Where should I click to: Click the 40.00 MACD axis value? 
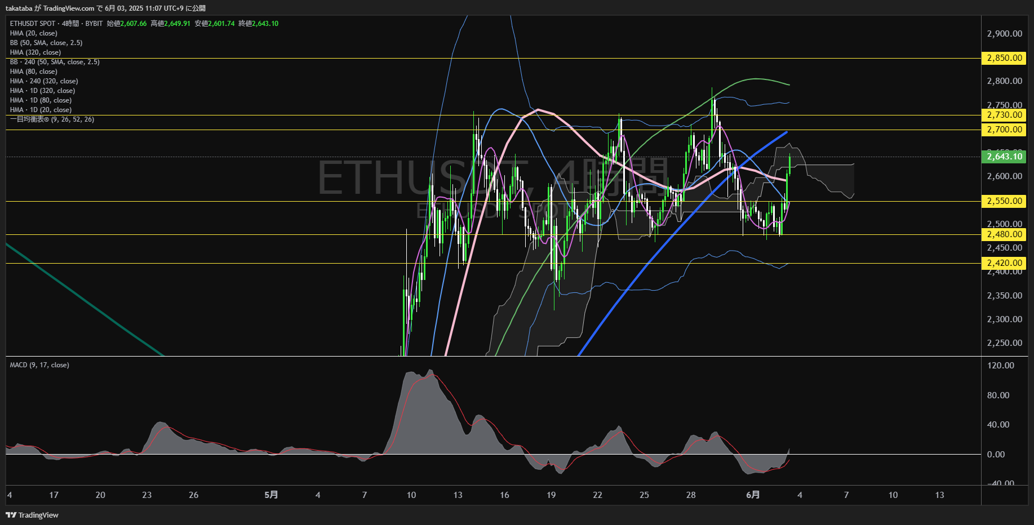[998, 425]
